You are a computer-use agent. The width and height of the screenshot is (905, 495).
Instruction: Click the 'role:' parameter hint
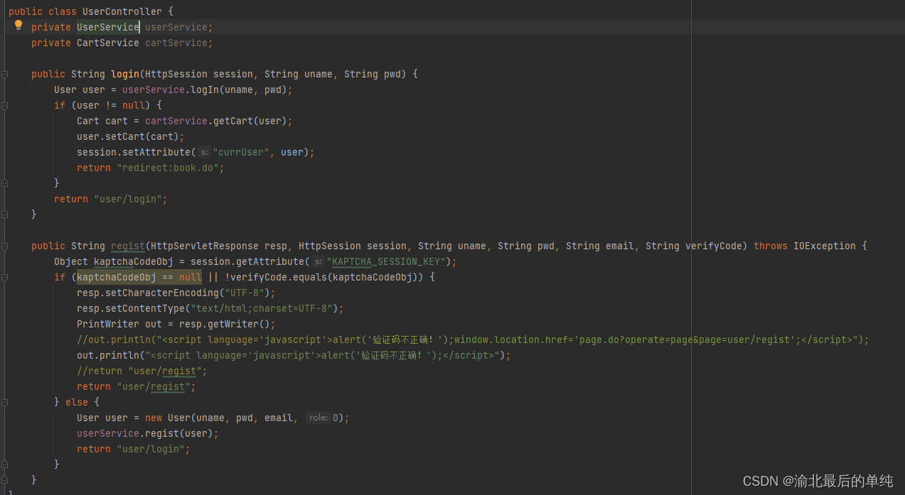point(318,418)
